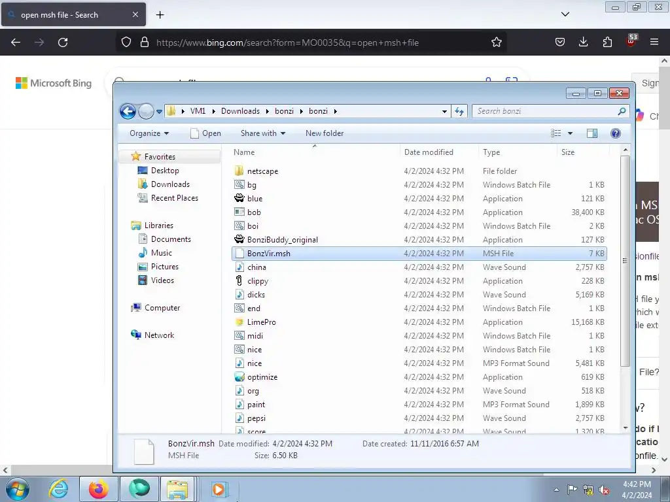This screenshot has height=502, width=670.
Task: Select the bg batch file icon
Action: [239, 184]
